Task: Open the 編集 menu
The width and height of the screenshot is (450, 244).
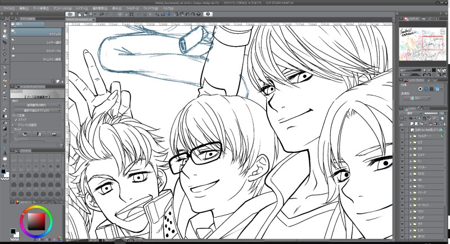Action: [x=24, y=8]
